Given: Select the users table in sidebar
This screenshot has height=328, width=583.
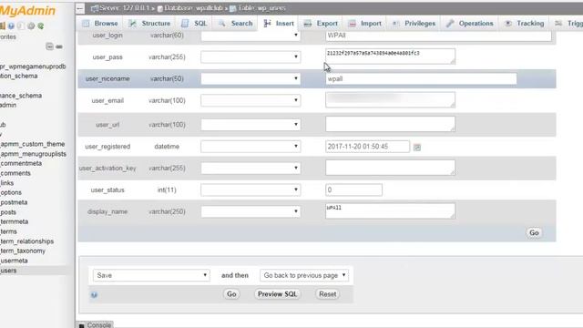Looking at the screenshot, I should [8, 271].
